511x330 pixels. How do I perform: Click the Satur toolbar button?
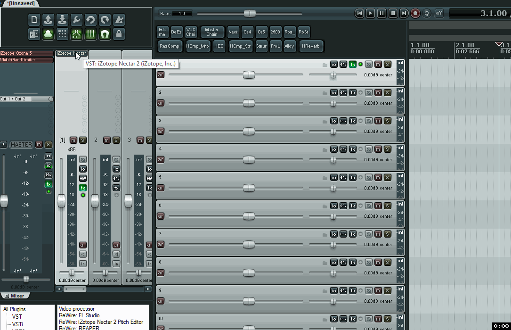coord(261,46)
